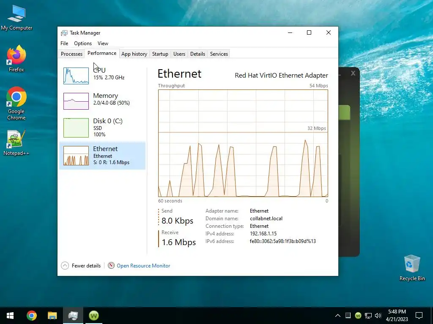Open the notification center
The image size is (433, 324).
pos(419,316)
